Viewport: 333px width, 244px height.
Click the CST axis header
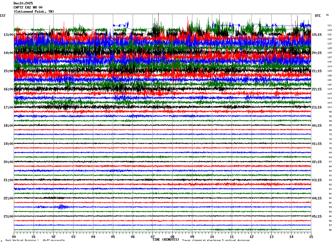(3, 16)
